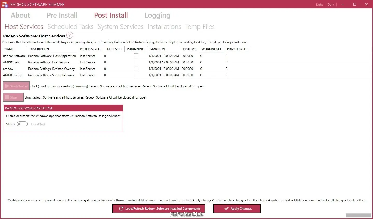The width and height of the screenshot is (373, 219).
Task: Close the Radeon Software Slimmer window
Action: tap(367, 4)
